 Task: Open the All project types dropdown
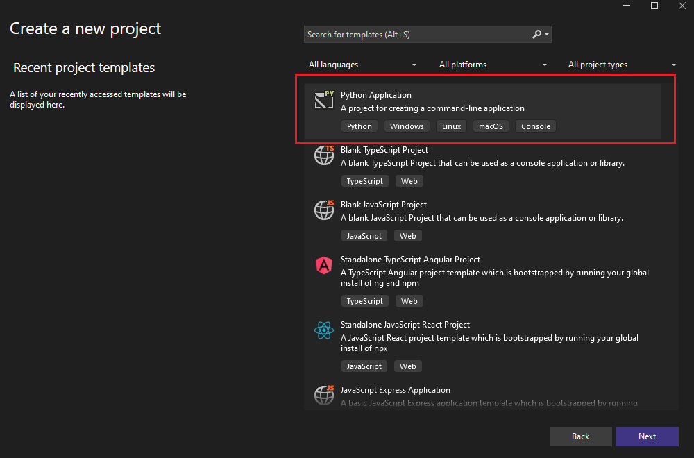(622, 65)
